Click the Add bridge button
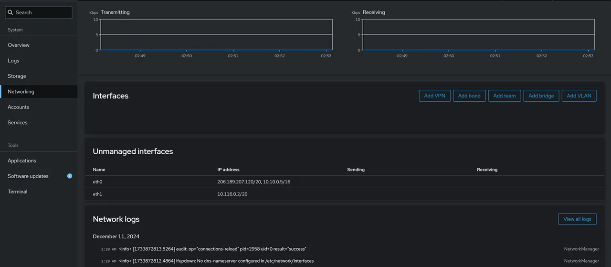 [541, 96]
